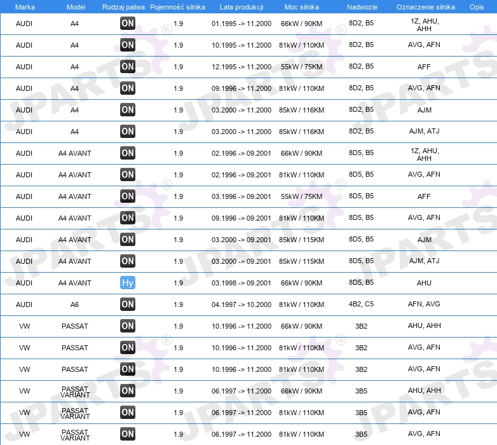
Task: Click AJM, ATJ in the 85kW / 115KM row
Action: coord(424,261)
